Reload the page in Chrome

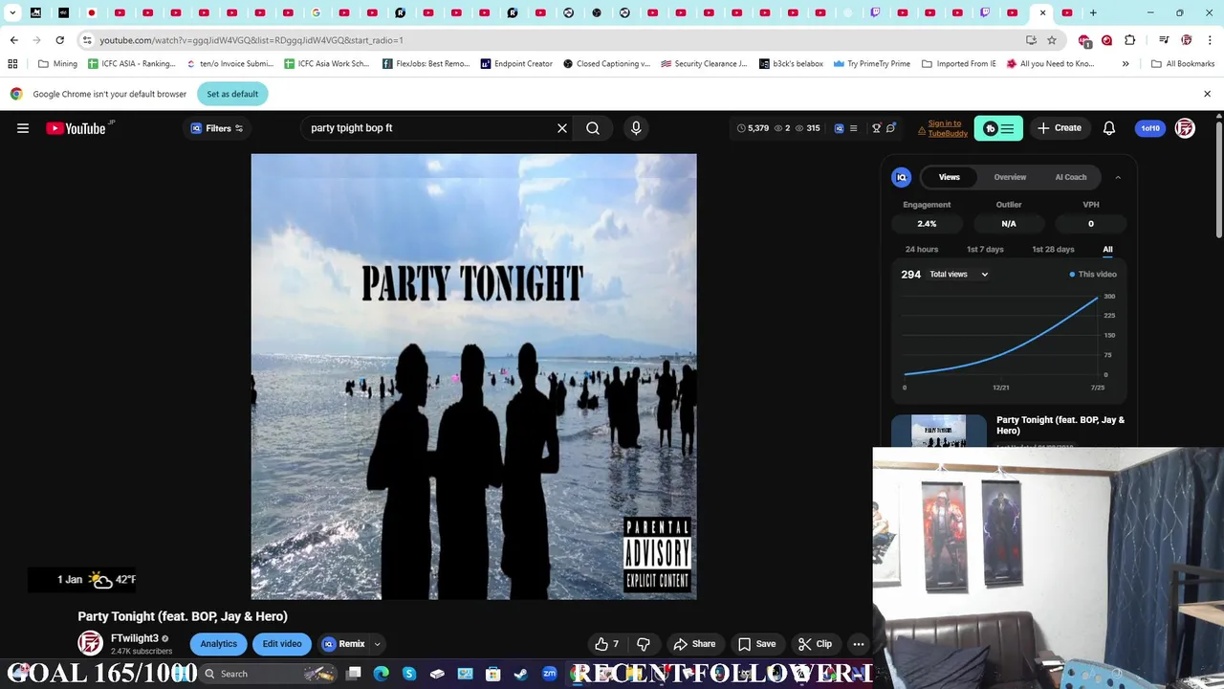coord(59,40)
